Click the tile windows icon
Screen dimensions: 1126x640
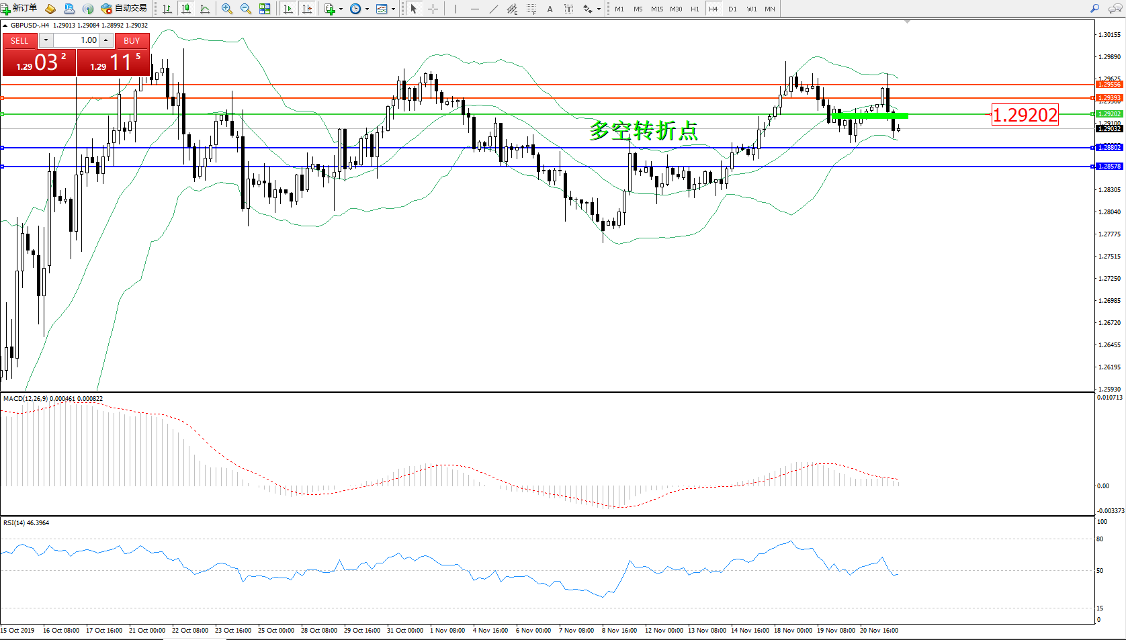(265, 9)
